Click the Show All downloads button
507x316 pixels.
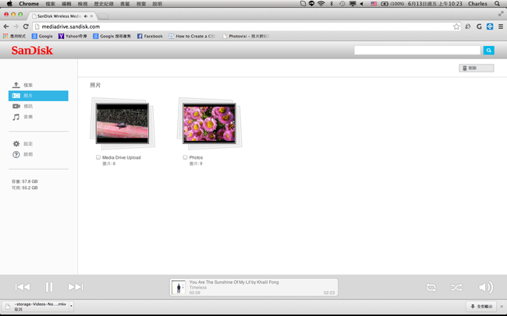tap(481, 307)
